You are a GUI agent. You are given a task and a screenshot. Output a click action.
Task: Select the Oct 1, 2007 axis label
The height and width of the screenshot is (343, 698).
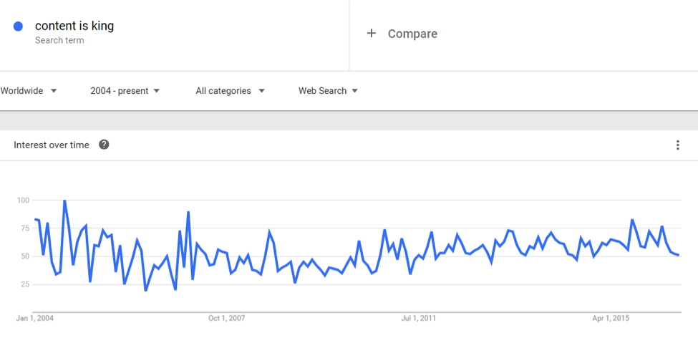click(x=227, y=319)
